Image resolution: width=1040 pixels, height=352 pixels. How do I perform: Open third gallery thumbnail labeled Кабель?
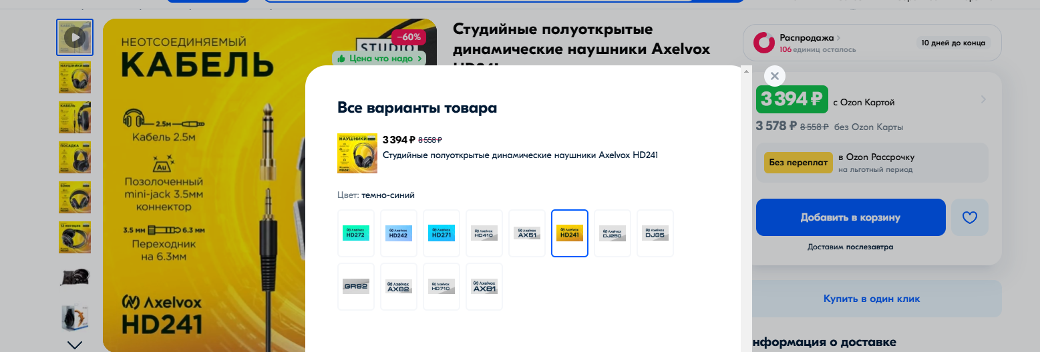coord(75,117)
